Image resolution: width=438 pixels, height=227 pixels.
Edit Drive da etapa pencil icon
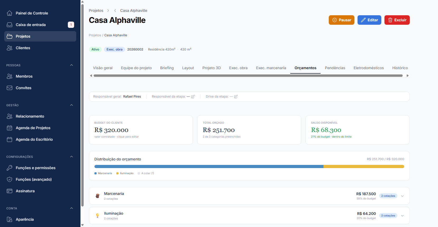point(236,97)
